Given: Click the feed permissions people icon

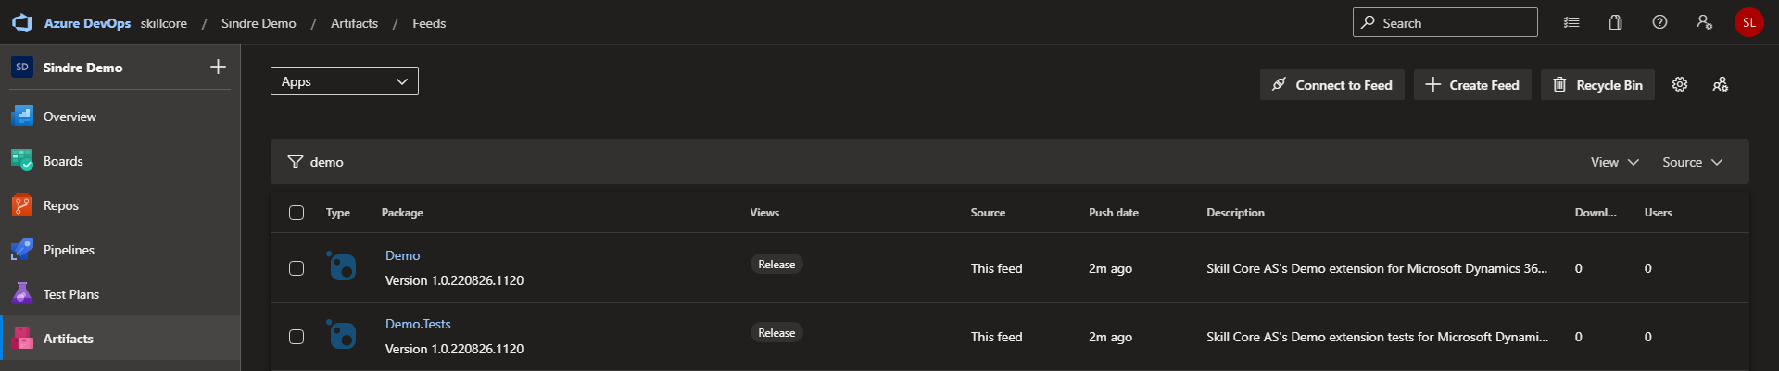Looking at the screenshot, I should [1720, 84].
